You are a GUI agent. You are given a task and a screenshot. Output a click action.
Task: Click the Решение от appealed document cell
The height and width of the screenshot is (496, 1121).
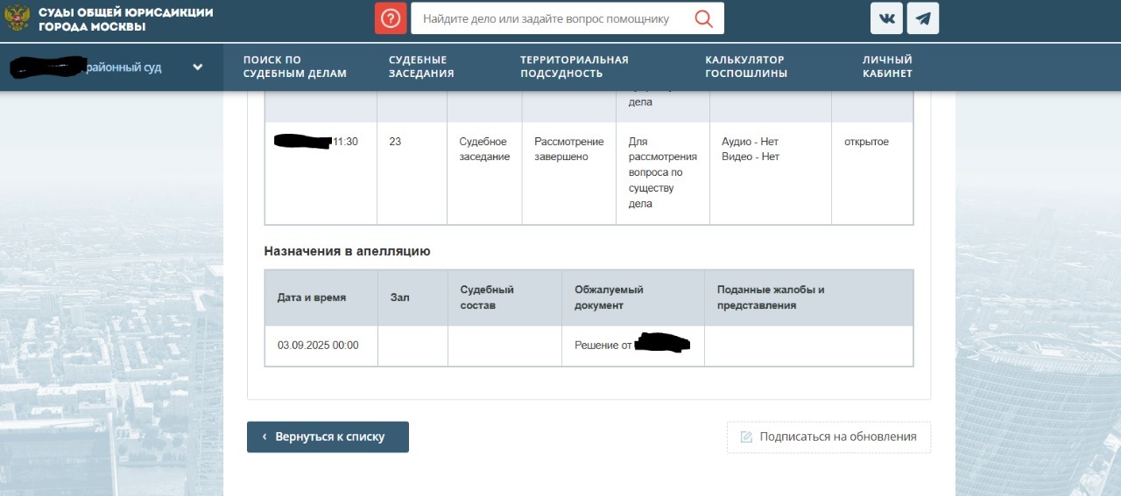[631, 346]
